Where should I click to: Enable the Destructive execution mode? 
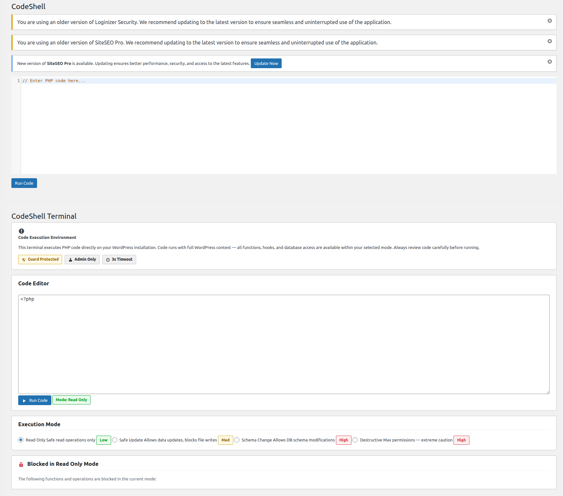click(355, 440)
